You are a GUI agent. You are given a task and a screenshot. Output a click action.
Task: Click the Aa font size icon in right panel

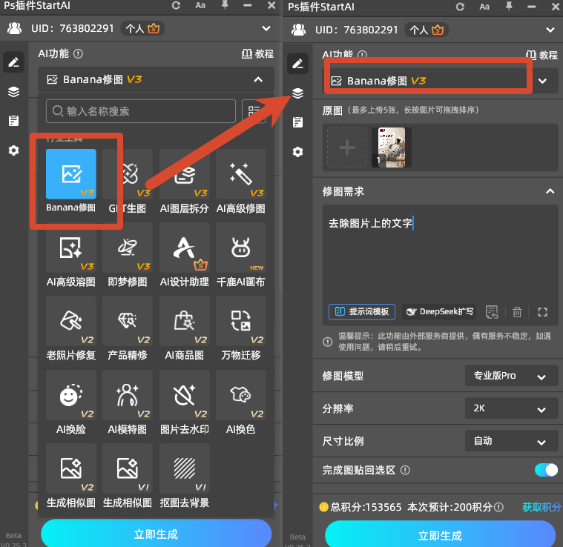tap(484, 7)
